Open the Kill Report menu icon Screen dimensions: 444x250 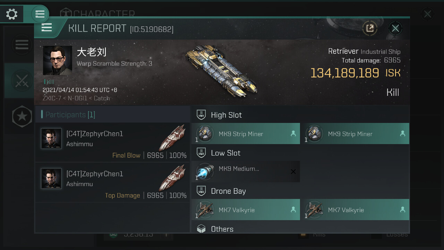point(47,27)
